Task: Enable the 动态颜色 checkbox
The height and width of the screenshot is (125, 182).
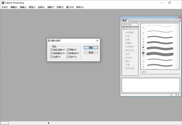Action: tap(124, 46)
